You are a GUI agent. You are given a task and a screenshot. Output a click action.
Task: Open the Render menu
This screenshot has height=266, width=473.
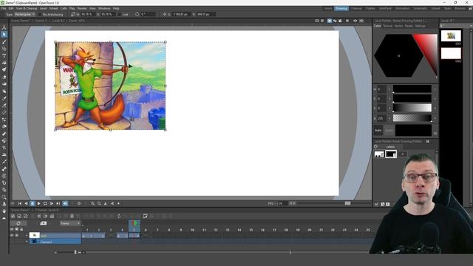click(82, 8)
